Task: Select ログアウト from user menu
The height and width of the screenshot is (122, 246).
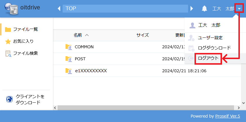Action: click(208, 58)
